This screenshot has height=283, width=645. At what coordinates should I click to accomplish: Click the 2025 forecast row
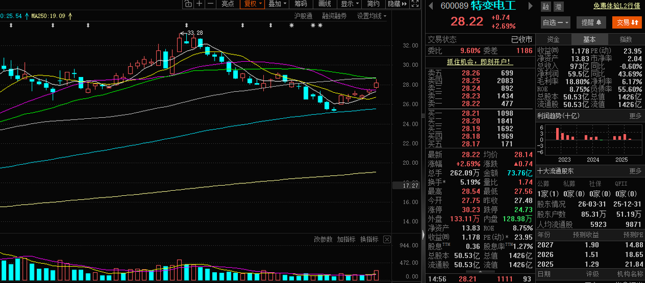[590, 263]
